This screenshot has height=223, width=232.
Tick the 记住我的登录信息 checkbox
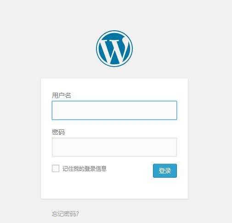click(x=56, y=168)
